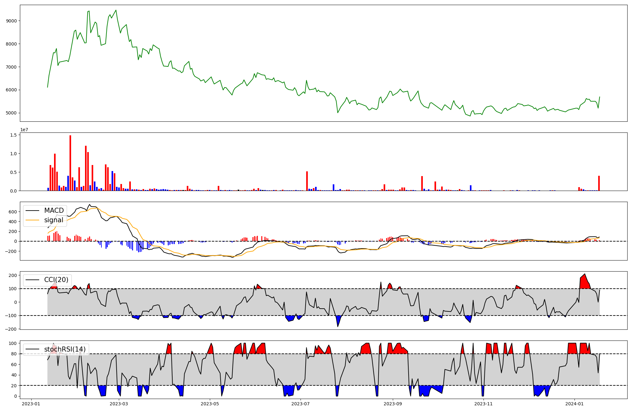
Task: Click the 2023-05 date label
Action: [210, 404]
